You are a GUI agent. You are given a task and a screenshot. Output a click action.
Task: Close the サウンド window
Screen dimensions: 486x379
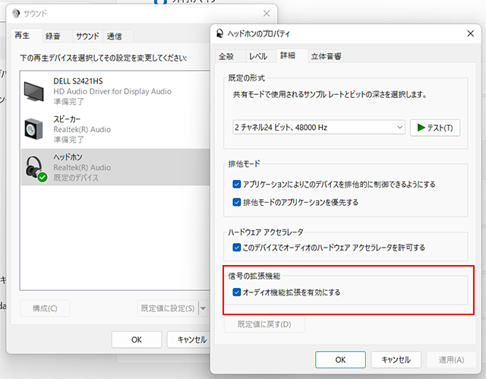[266, 13]
